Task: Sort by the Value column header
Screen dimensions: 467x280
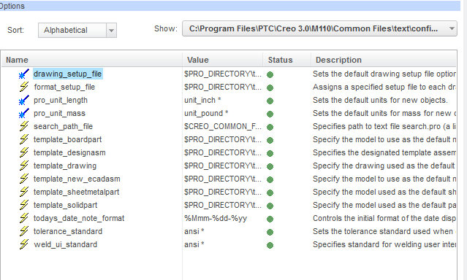Action: tap(222, 60)
